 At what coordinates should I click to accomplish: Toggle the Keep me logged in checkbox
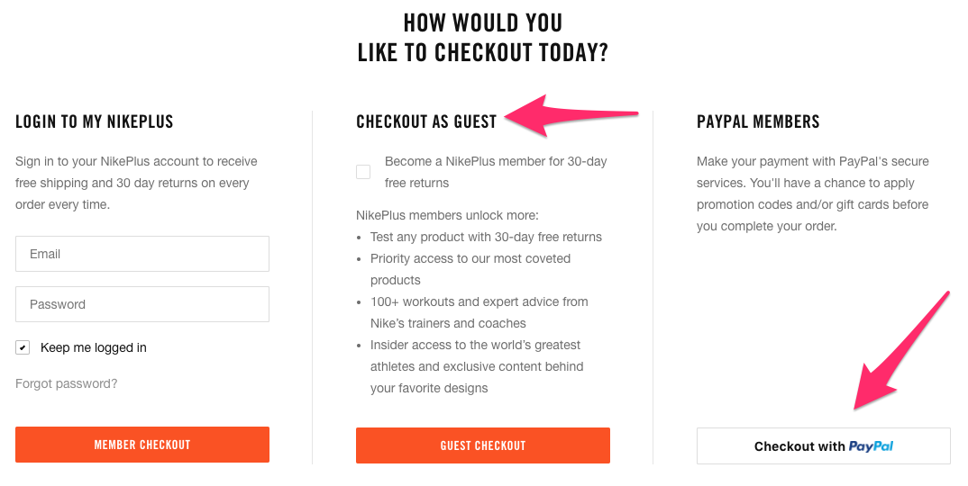[23, 347]
